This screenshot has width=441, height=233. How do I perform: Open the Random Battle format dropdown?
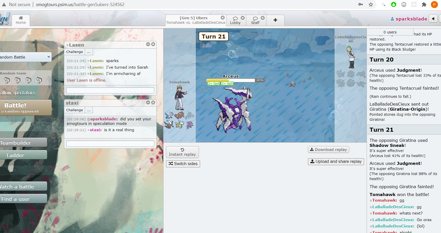[x=25, y=57]
